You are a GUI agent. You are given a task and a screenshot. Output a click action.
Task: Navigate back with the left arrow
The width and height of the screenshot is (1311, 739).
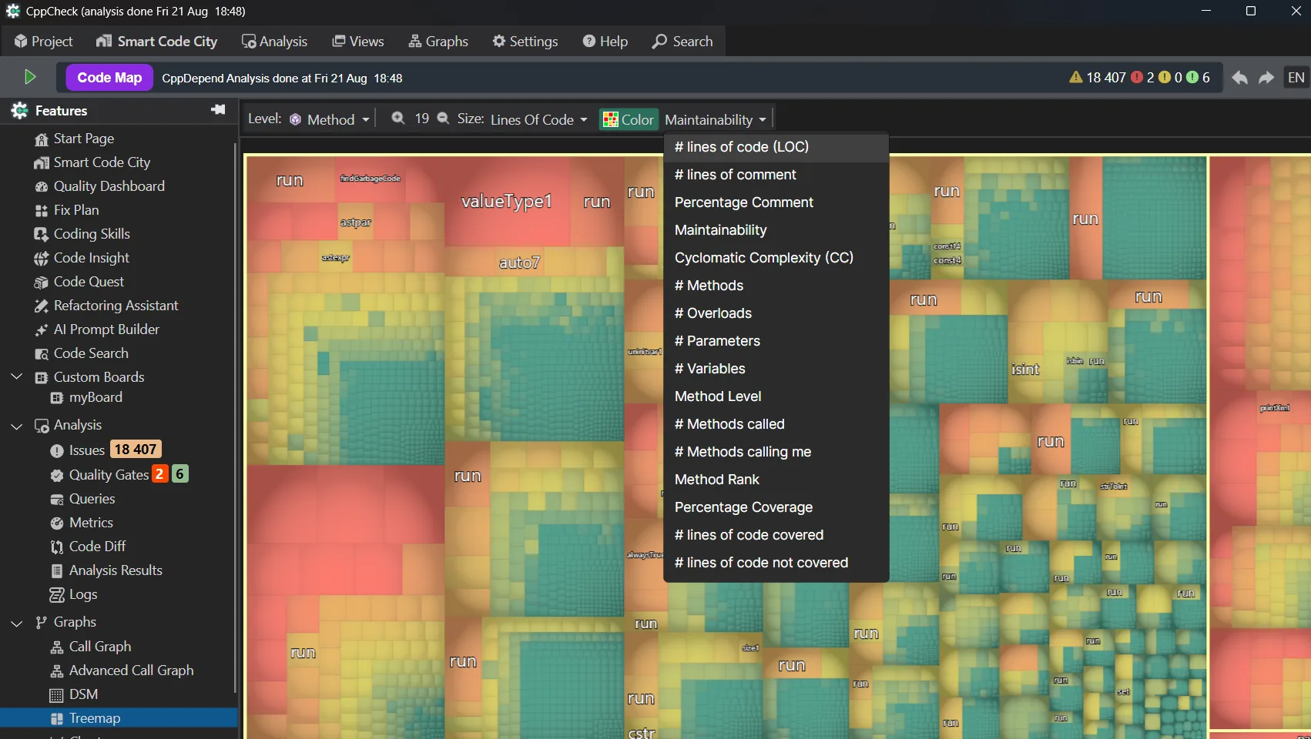(x=1239, y=78)
